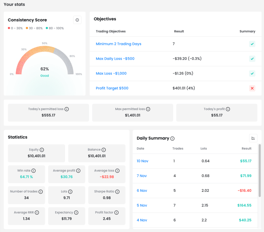This screenshot has width=264, height=232.
Task: Click the Daily Summary scrollbar
Action: coord(260,171)
